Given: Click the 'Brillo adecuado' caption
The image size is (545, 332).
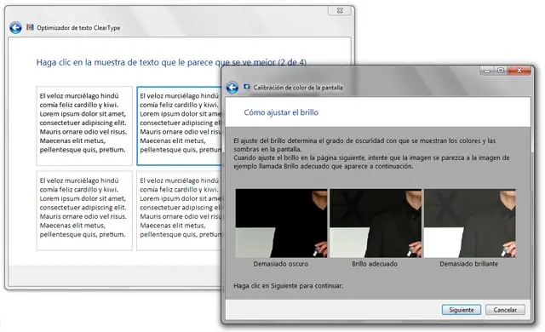Looking at the screenshot, I should point(375,264).
